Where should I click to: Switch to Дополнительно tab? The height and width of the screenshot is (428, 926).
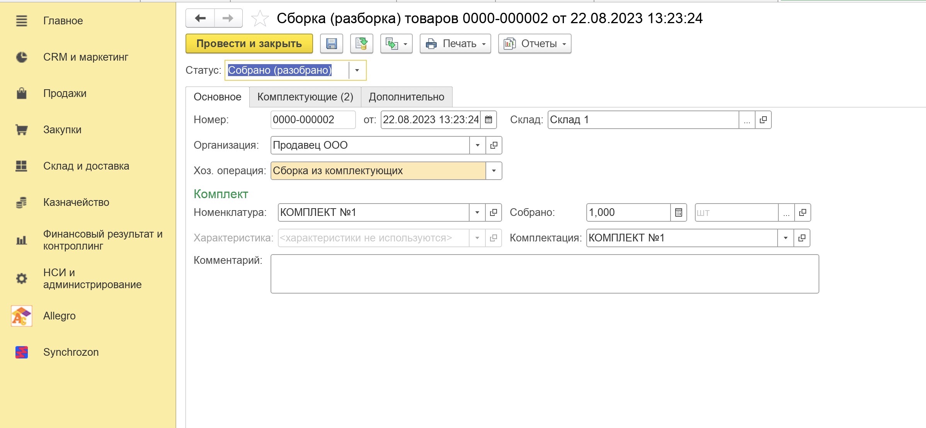(x=407, y=97)
